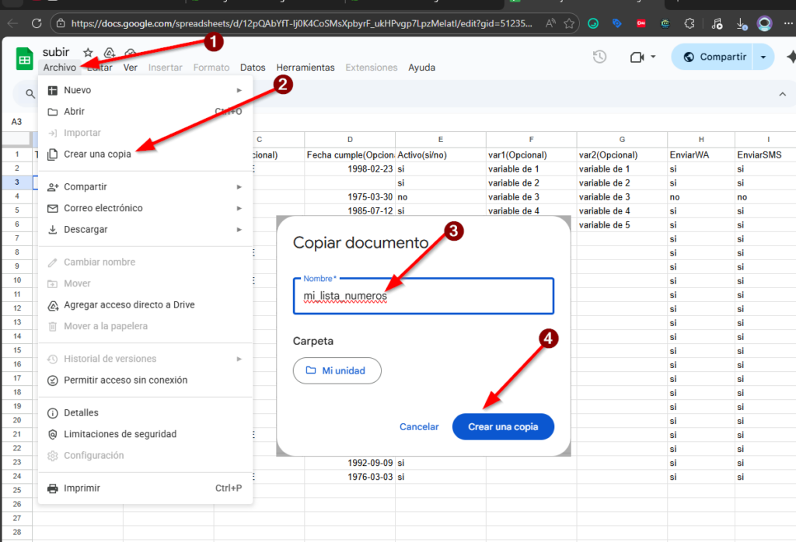Collapse the toolbar with chevron arrow
This screenshot has width=796, height=542.
782,94
